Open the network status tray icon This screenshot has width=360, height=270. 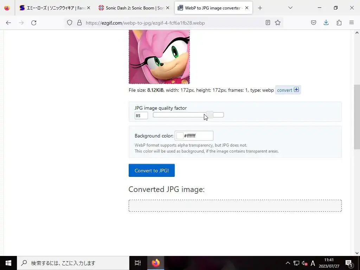[x=296, y=263]
